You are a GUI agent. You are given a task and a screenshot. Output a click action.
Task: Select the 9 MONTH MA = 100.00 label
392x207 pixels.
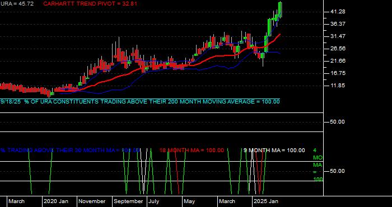(x=274, y=150)
